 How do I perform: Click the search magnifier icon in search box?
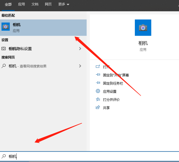tap(4, 156)
